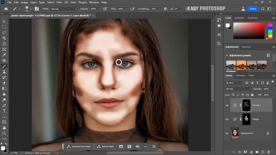Select the Move tool
276x155 pixels.
4,22
